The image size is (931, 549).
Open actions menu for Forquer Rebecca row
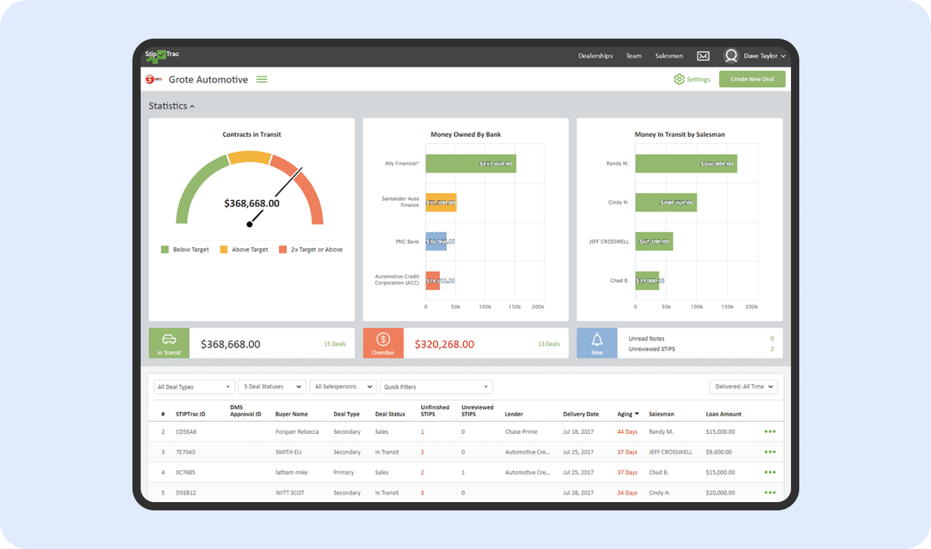pos(770,432)
